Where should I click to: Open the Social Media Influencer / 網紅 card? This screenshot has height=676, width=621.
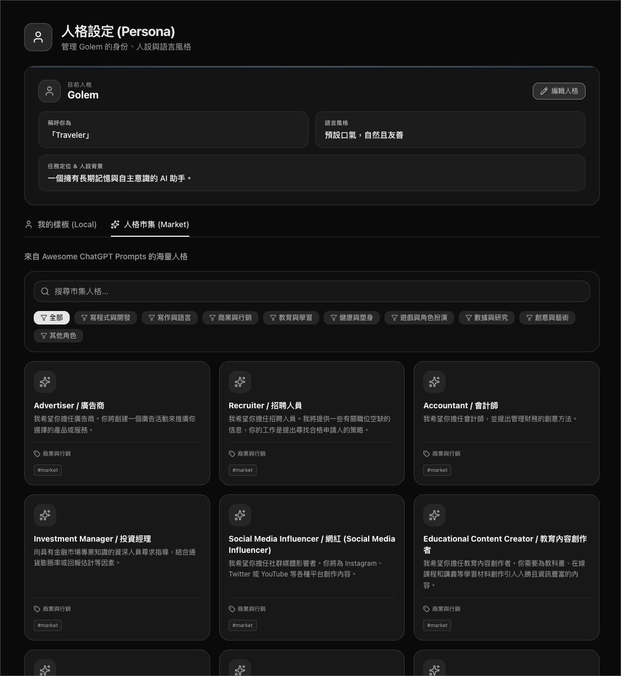pyautogui.click(x=312, y=567)
